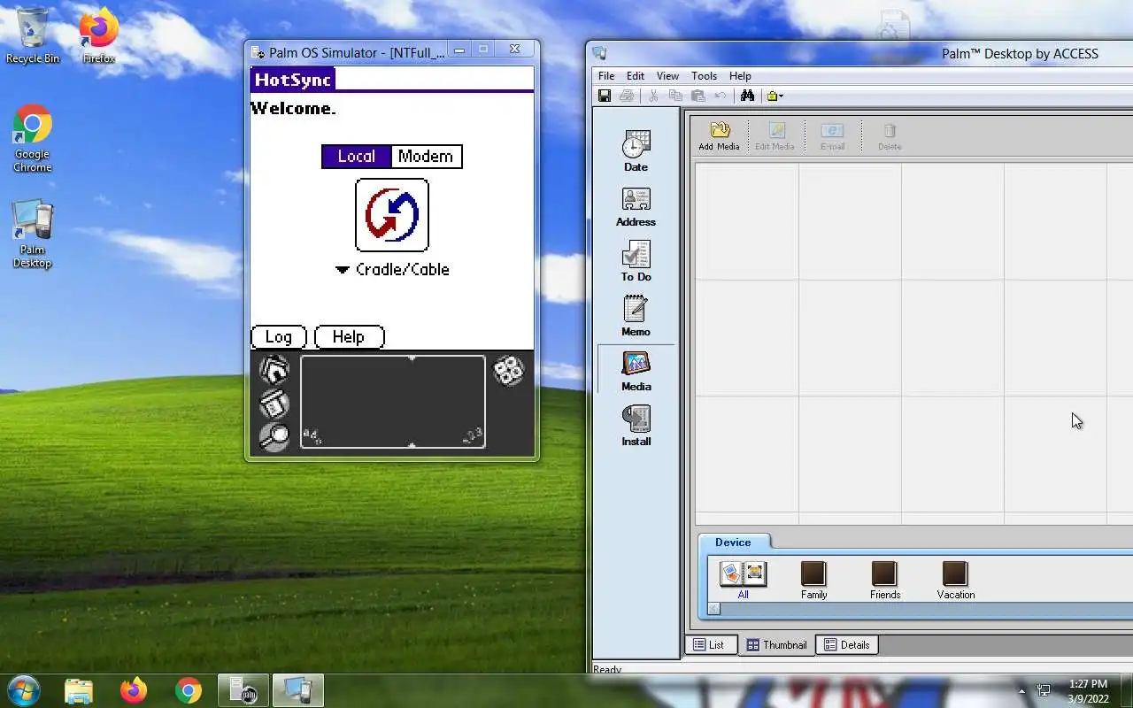Viewport: 1133px width, 708px height.
Task: Open the Memo view in sidebar
Action: point(636,316)
